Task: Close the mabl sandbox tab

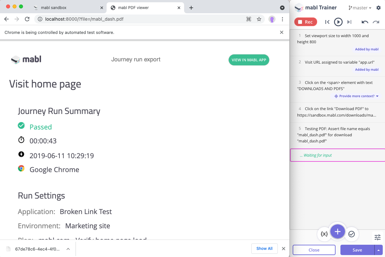Action: (x=102, y=8)
